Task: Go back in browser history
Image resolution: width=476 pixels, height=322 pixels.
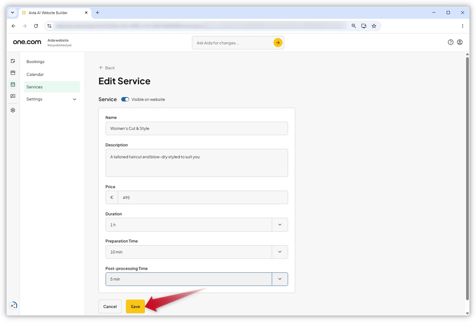Action: coord(14,26)
